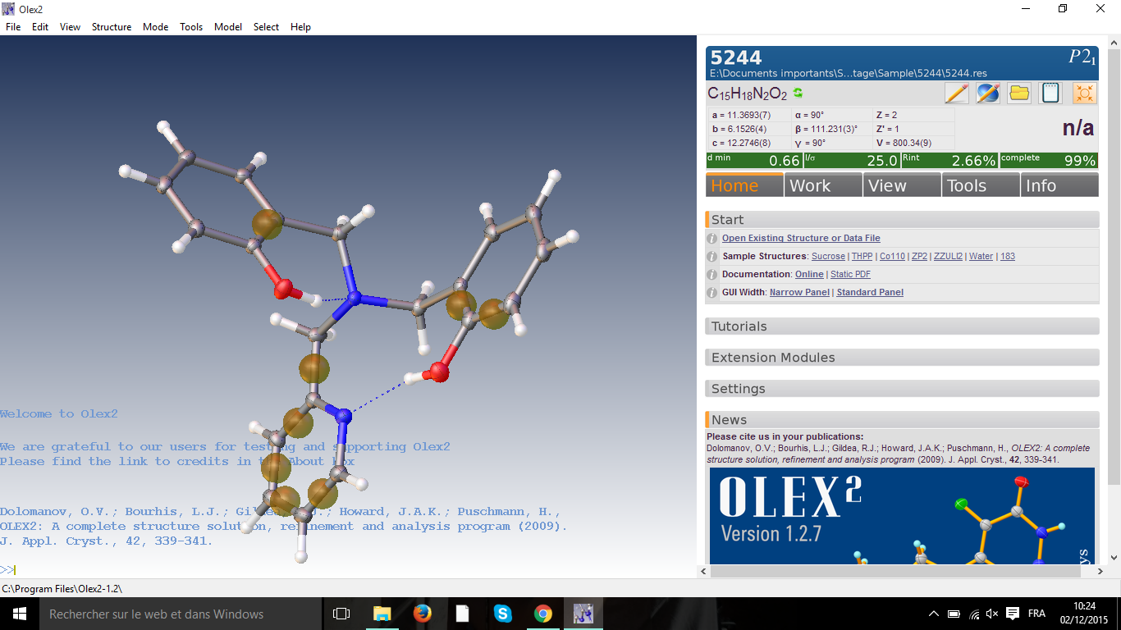The image size is (1121, 630).
Task: Open the File menu
Action: tap(13, 26)
